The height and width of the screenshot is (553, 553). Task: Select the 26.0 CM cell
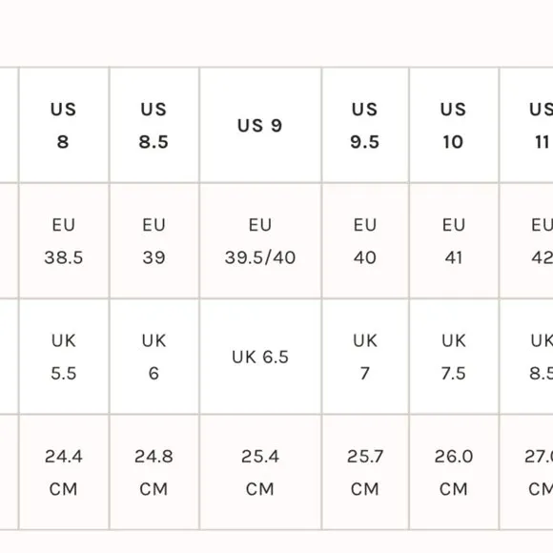coord(454,472)
